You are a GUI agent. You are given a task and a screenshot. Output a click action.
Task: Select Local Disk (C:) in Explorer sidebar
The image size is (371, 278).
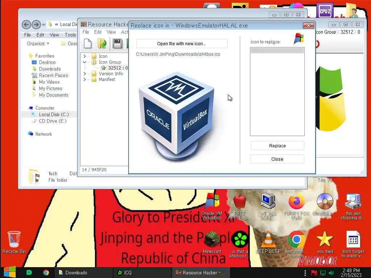coord(54,114)
